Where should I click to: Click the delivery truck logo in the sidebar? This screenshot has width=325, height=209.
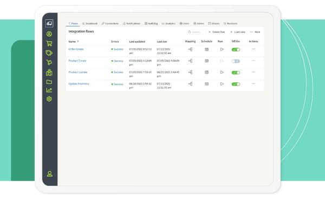tap(49, 23)
